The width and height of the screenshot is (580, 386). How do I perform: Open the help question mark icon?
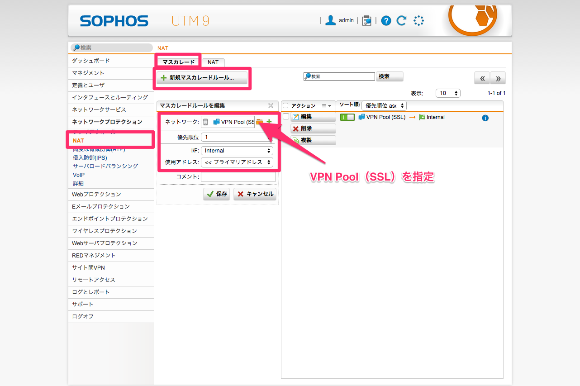click(x=386, y=20)
